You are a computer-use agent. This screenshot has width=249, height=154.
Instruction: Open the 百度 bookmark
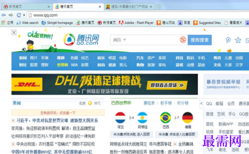[x=184, y=23]
